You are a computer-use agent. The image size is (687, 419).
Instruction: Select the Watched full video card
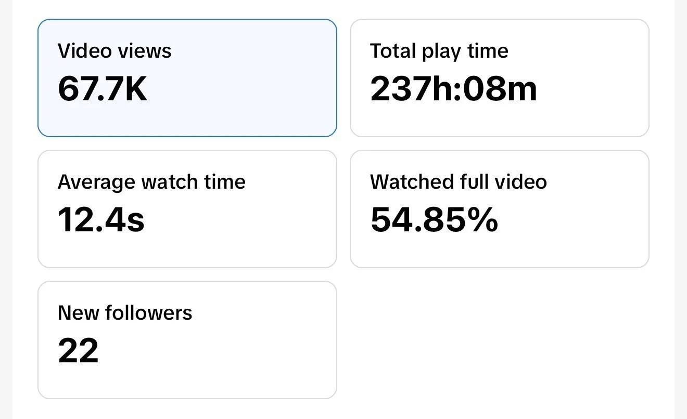(x=500, y=209)
